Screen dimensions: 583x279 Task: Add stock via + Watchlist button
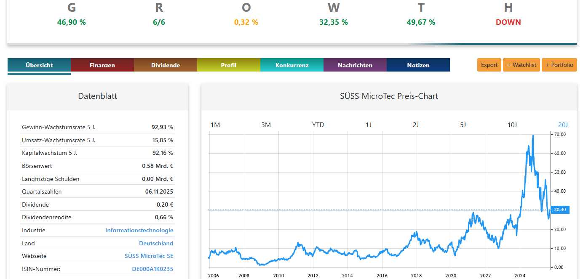pos(521,65)
